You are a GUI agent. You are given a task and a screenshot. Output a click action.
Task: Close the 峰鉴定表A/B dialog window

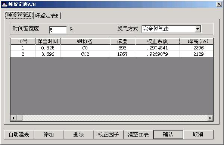[219, 4]
